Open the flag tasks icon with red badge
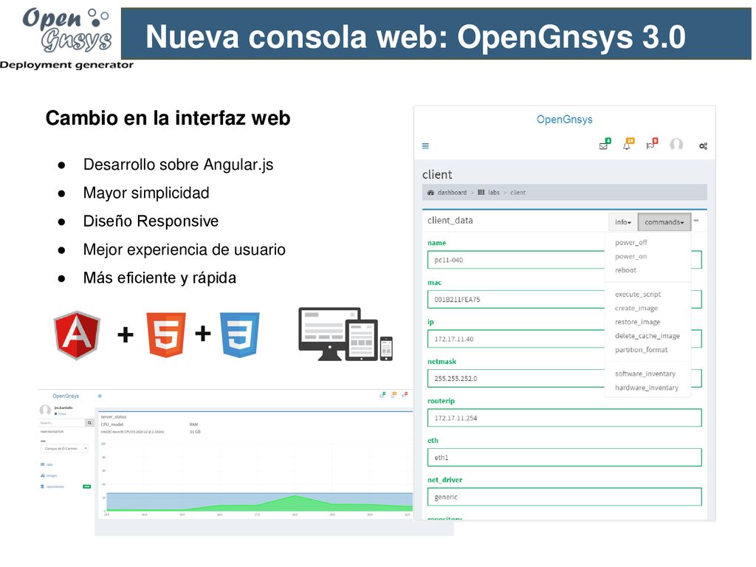The image size is (756, 567). tap(652, 144)
